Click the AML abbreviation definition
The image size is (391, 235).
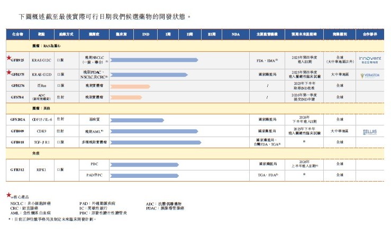[x=30, y=213]
